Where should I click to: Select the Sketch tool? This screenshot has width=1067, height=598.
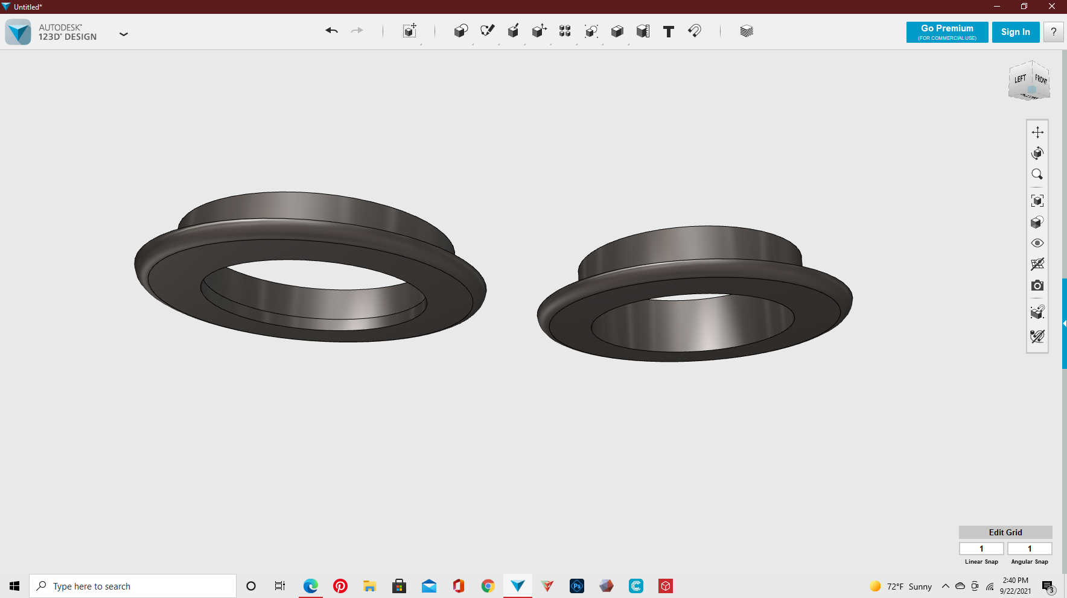click(x=487, y=31)
